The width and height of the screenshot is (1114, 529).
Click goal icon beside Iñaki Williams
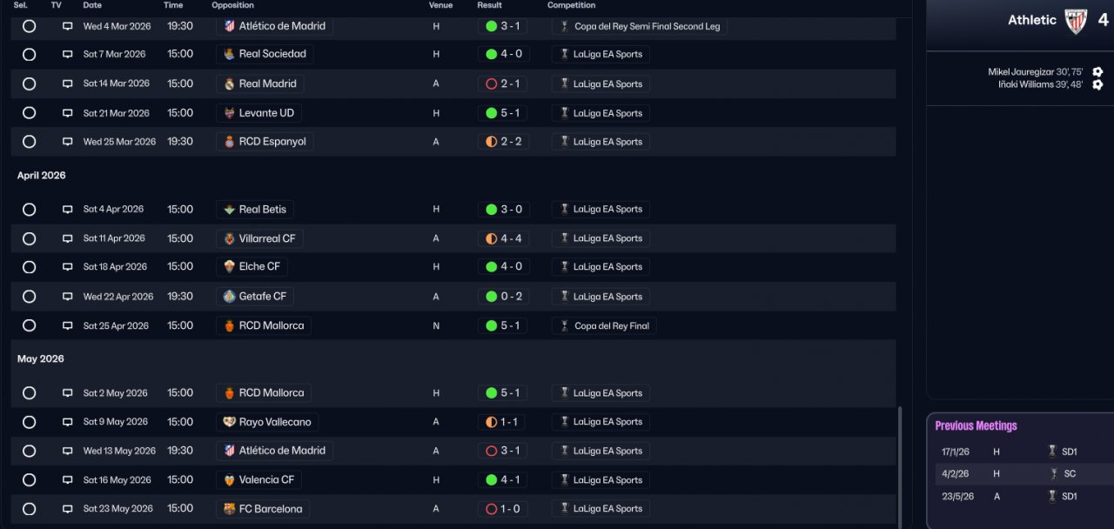1097,84
